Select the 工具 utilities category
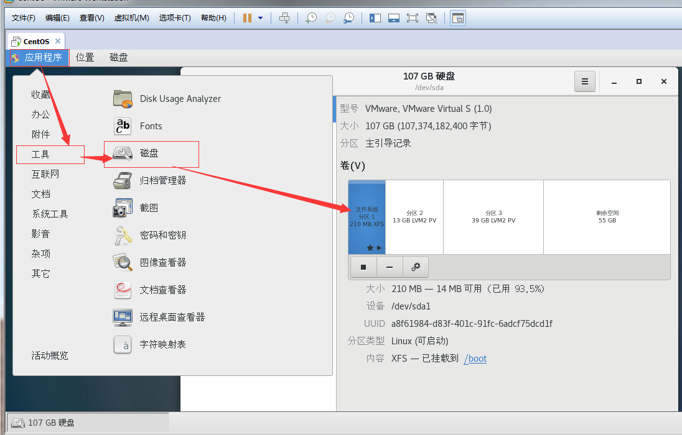The height and width of the screenshot is (435, 682). (x=40, y=154)
